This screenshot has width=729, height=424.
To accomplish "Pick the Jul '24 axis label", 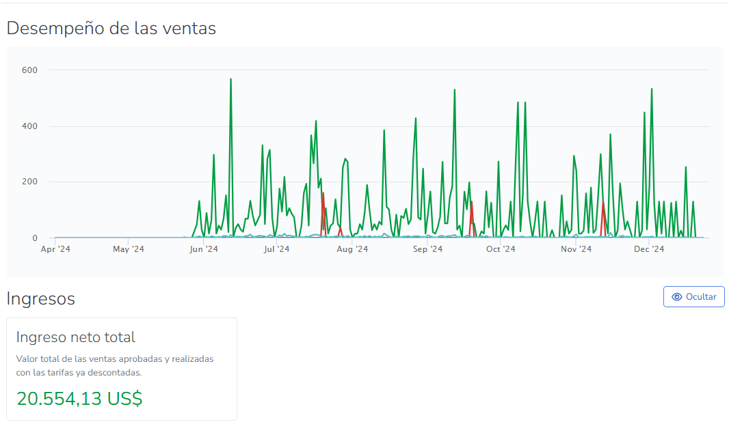I will (276, 249).
